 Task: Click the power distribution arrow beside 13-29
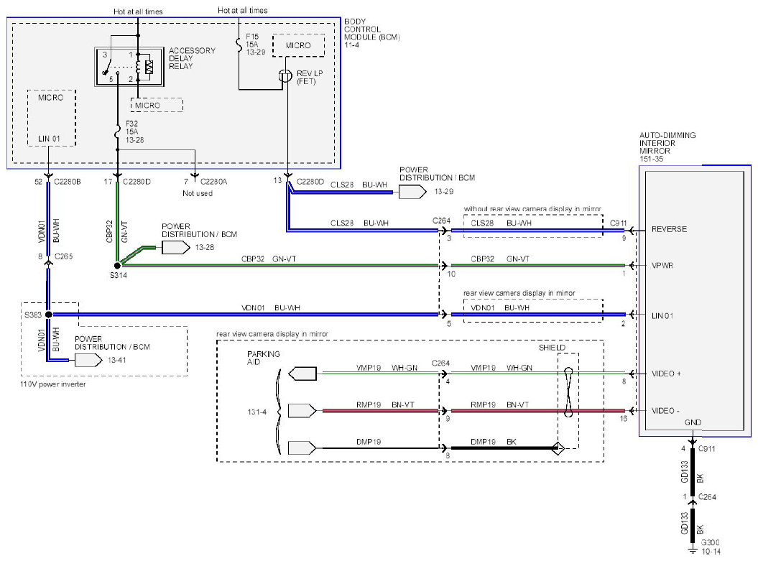[412, 192]
